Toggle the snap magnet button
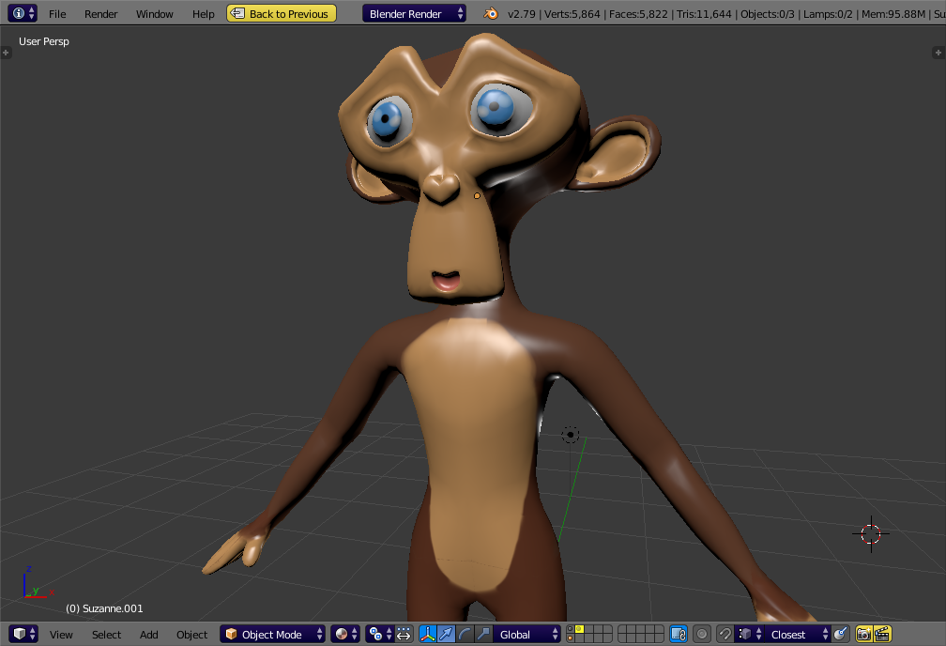 pos(725,634)
